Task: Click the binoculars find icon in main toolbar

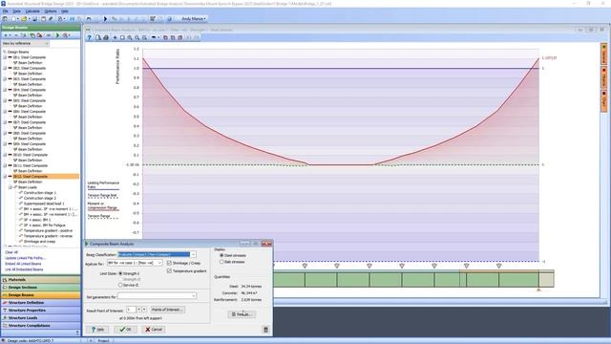Action: (x=89, y=19)
